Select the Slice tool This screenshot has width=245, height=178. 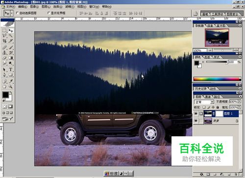coord(11,41)
